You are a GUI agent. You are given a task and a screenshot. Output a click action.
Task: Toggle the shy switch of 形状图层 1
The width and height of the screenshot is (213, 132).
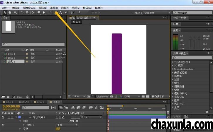pos(57,117)
